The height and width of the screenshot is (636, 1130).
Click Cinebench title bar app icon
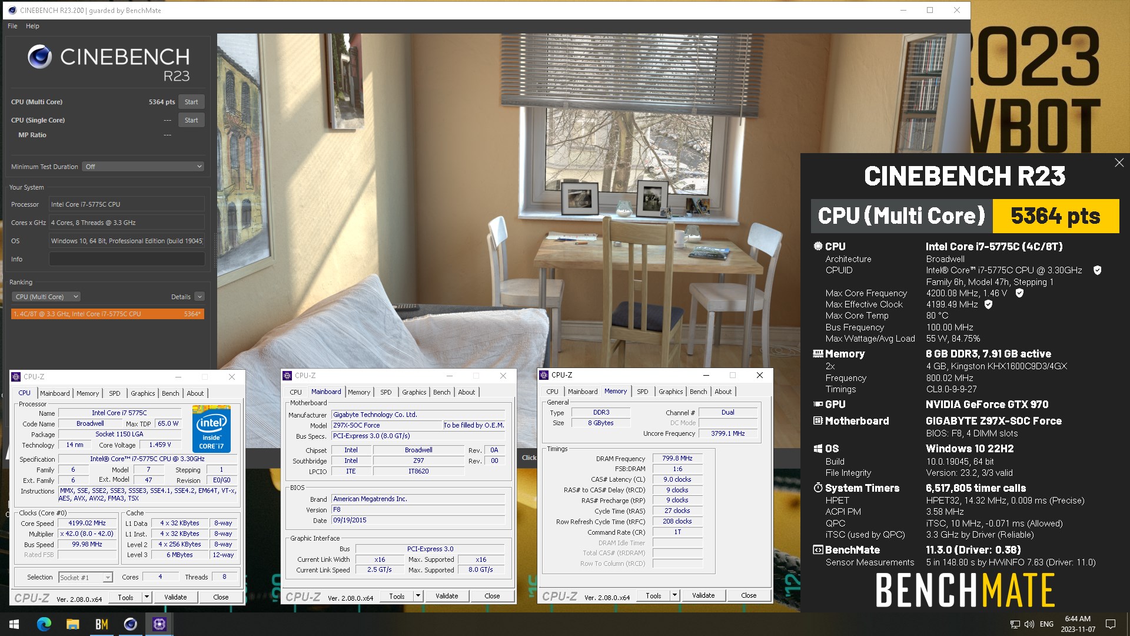coord(12,10)
